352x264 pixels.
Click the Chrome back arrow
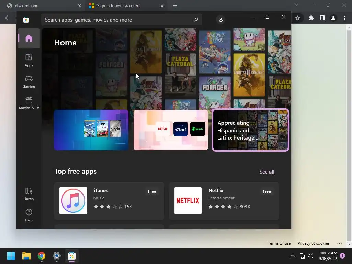click(8, 18)
